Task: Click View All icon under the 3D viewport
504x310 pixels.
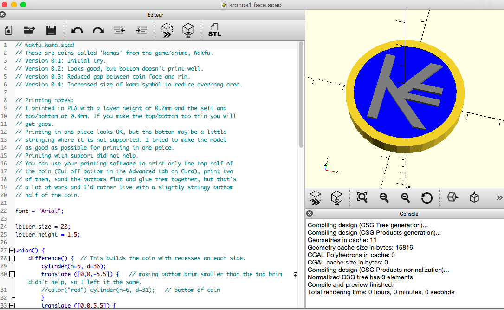Action: pos(362,198)
